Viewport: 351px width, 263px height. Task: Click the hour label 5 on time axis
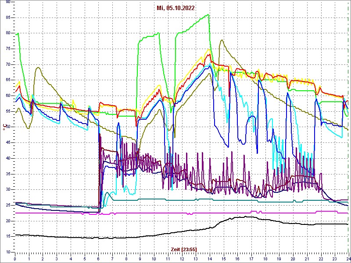[x=84, y=258]
